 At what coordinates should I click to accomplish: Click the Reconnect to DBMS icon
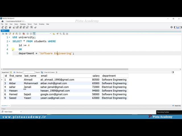35,27
